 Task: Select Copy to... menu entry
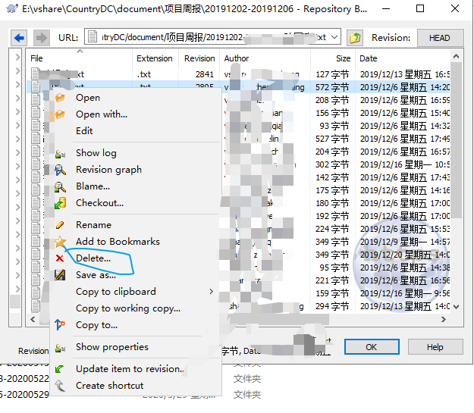97,325
